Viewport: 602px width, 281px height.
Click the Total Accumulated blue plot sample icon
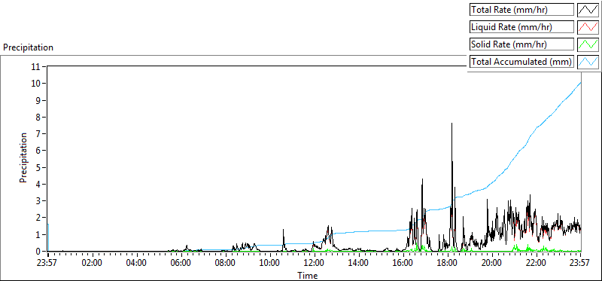(x=588, y=62)
